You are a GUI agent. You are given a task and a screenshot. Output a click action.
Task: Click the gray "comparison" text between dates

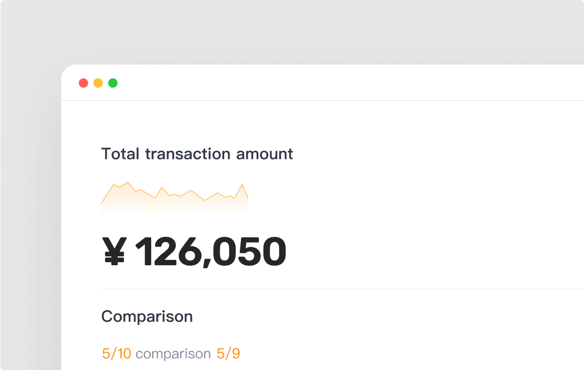(x=173, y=354)
